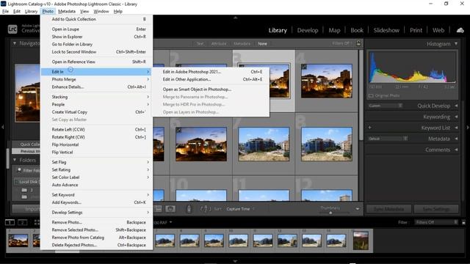Viewport: 470px width, 264px height.
Task: Click the Sync Settings button
Action: click(436, 209)
